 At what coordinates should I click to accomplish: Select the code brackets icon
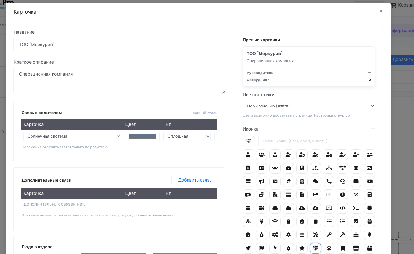click(343, 208)
